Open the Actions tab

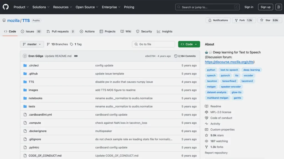pos(87,31)
